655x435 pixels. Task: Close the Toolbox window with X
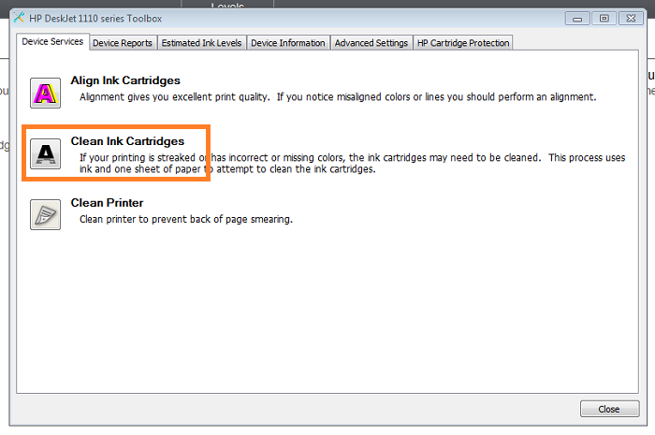point(631,19)
